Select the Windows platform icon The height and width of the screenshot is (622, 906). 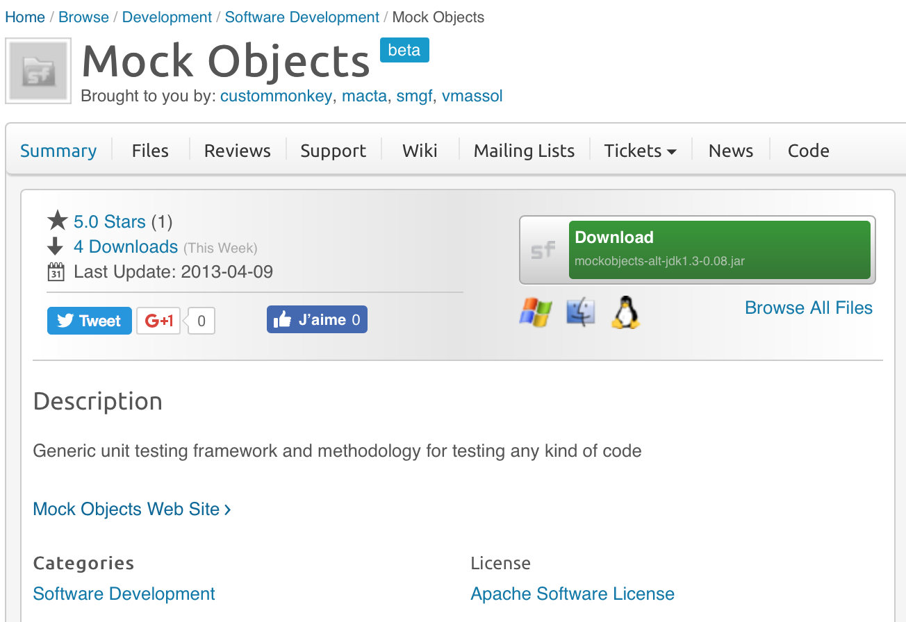(535, 312)
